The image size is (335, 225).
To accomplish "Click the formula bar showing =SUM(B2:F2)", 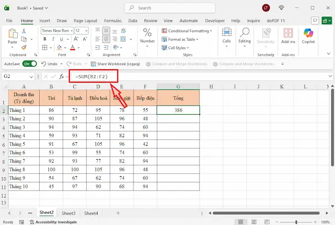I will pyautogui.click(x=91, y=76).
